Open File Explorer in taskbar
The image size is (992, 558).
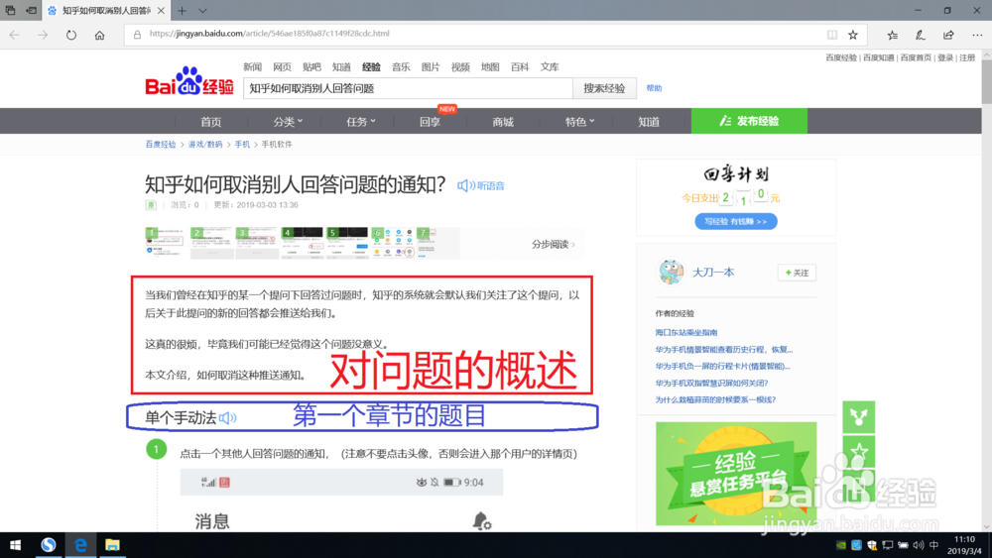tap(112, 545)
